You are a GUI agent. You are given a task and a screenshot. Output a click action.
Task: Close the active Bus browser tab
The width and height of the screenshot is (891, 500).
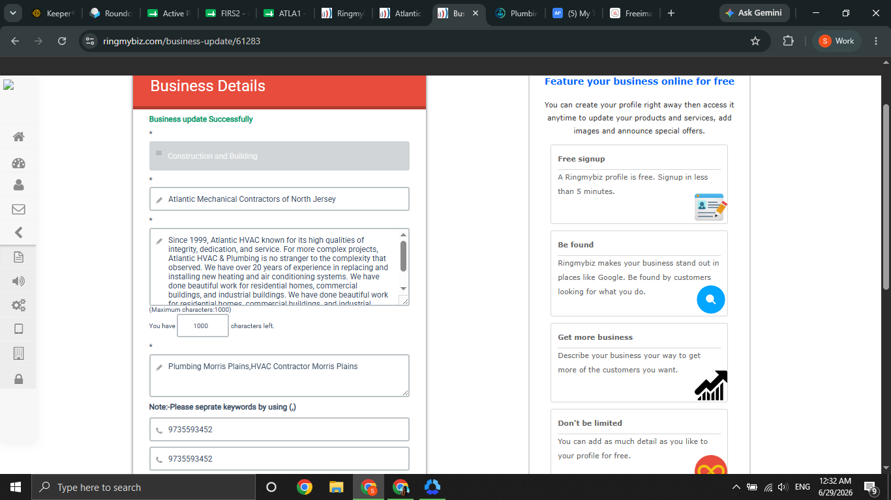tap(475, 13)
